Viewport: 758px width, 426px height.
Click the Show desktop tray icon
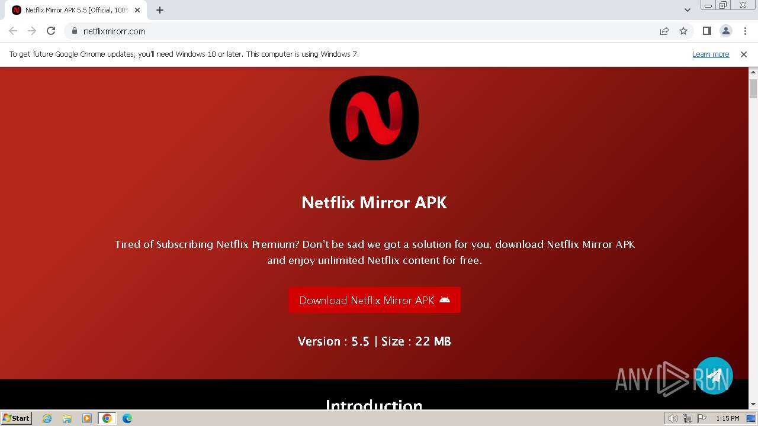point(751,418)
